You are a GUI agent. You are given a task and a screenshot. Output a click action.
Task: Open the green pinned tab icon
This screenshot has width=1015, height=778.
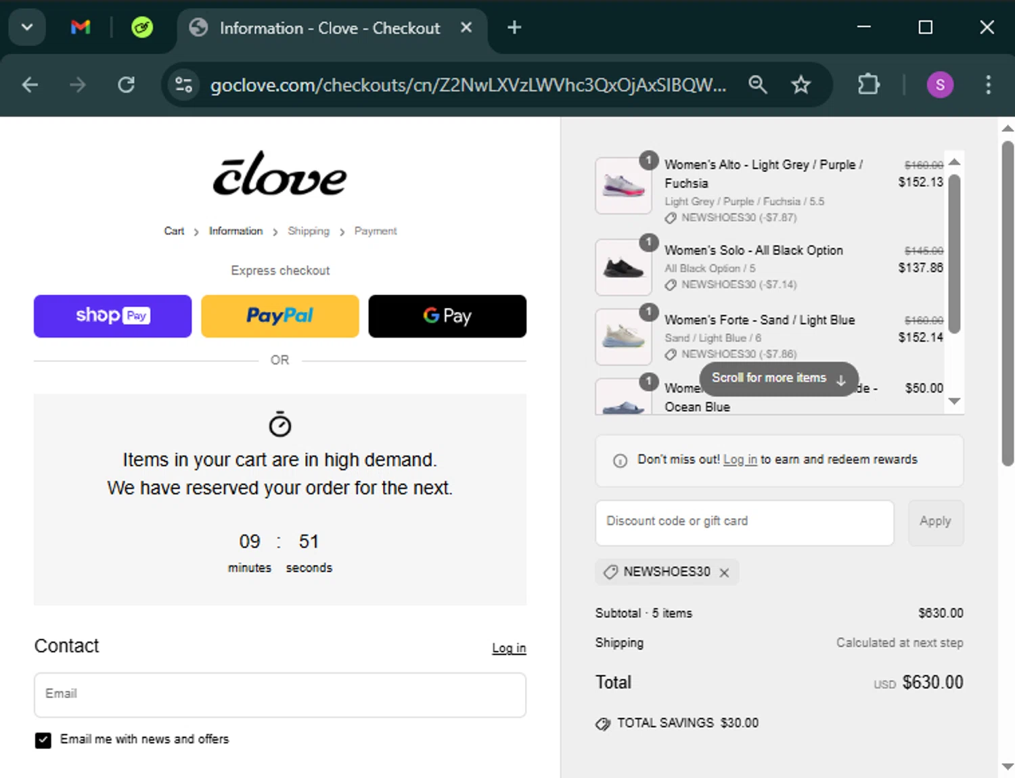[142, 27]
